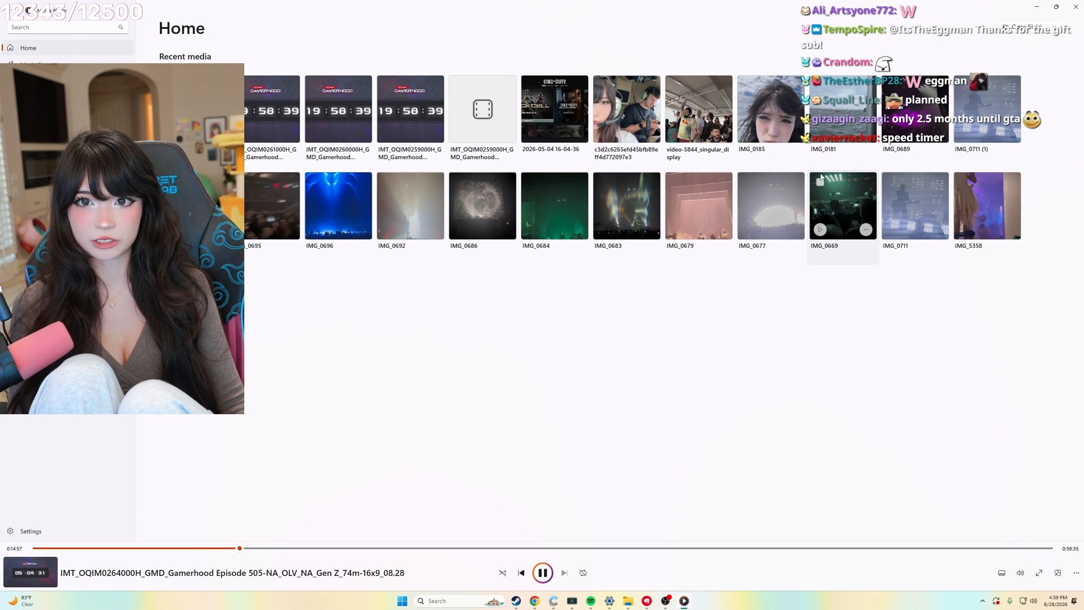The height and width of the screenshot is (610, 1084).
Task: Open the blue stage IMG_0696 thumbnail
Action: pos(338,205)
